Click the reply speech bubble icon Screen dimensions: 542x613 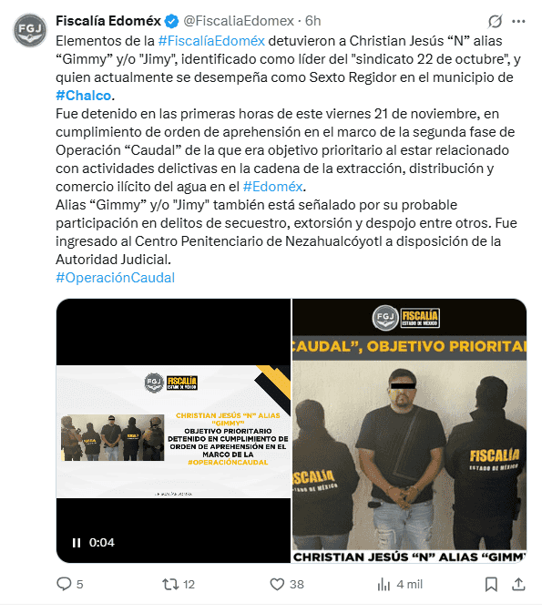click(x=64, y=584)
